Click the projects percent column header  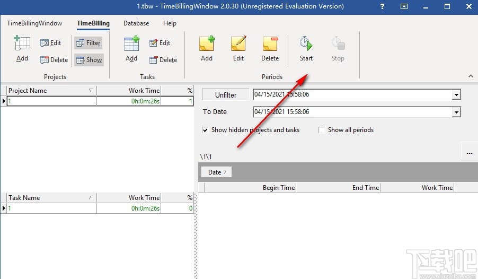[177, 91]
